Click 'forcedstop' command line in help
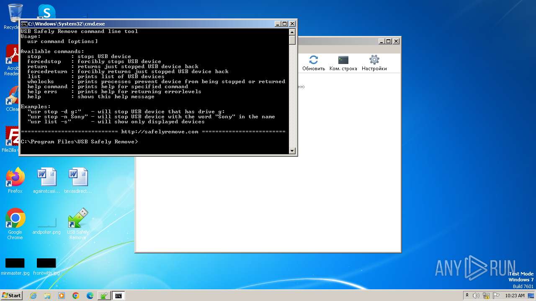This screenshot has height=301, width=536. click(x=94, y=61)
